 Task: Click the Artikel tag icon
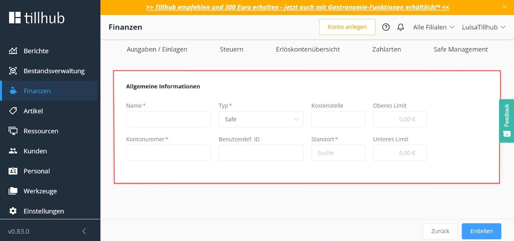[13, 111]
